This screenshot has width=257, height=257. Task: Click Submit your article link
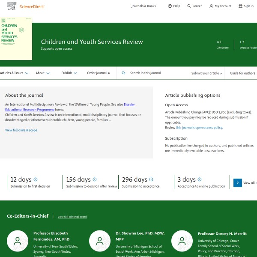click(x=206, y=73)
